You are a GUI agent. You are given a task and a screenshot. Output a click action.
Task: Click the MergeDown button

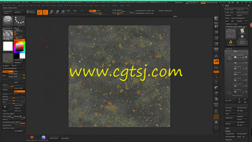pyautogui.click(x=231, y=134)
